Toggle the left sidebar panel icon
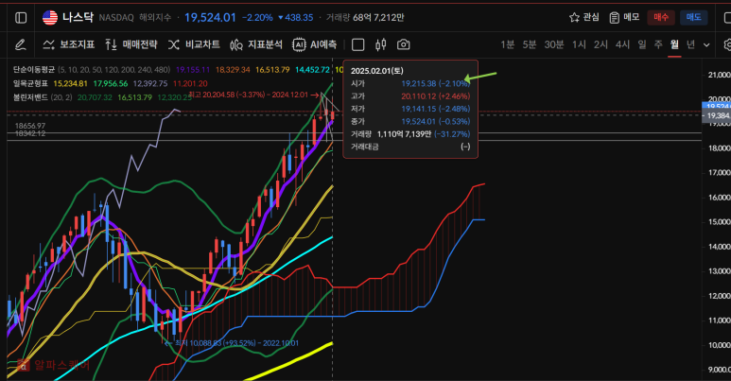731x381 pixels. click(21, 18)
